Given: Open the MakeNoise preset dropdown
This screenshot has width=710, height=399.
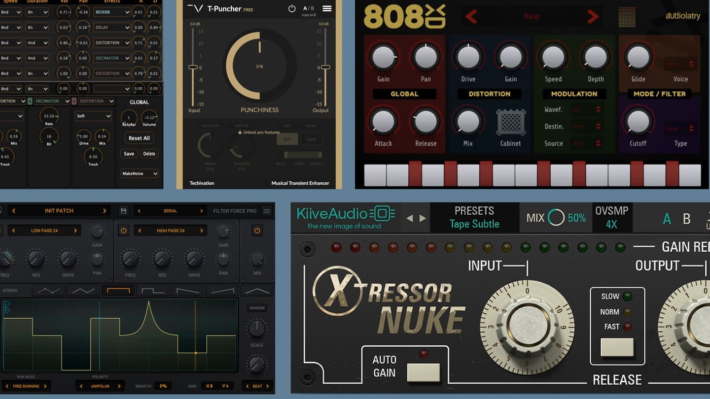Looking at the screenshot, I should click(x=140, y=173).
